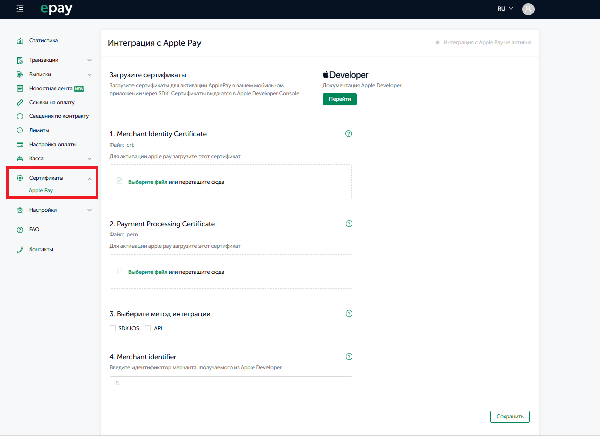Click the green Перейти button
Image resolution: width=600 pixels, height=436 pixels.
coord(340,99)
